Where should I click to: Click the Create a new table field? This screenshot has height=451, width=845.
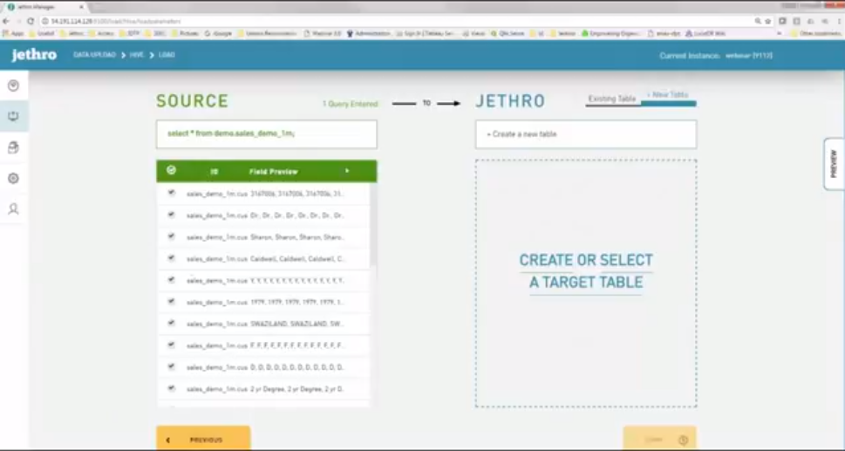point(586,134)
